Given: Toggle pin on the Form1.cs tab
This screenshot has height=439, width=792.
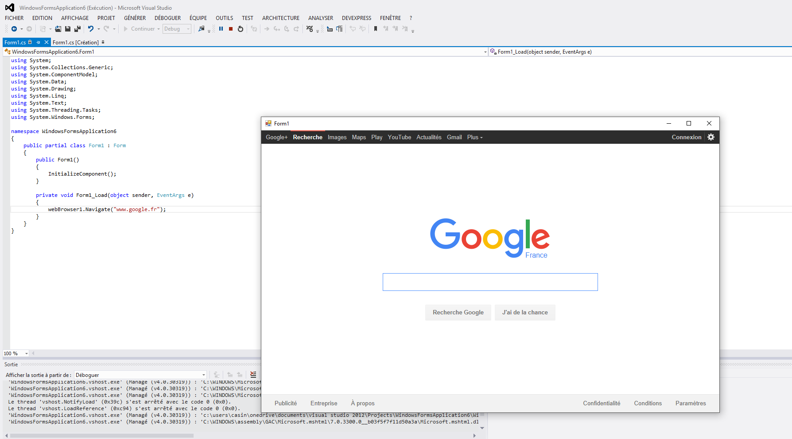Looking at the screenshot, I should click(x=38, y=42).
